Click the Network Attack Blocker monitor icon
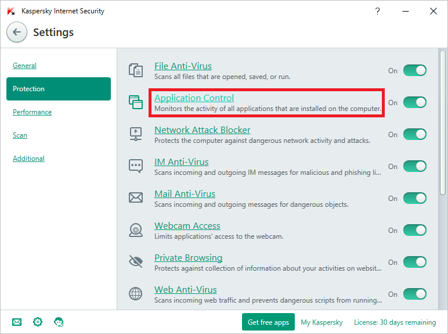 point(135,134)
